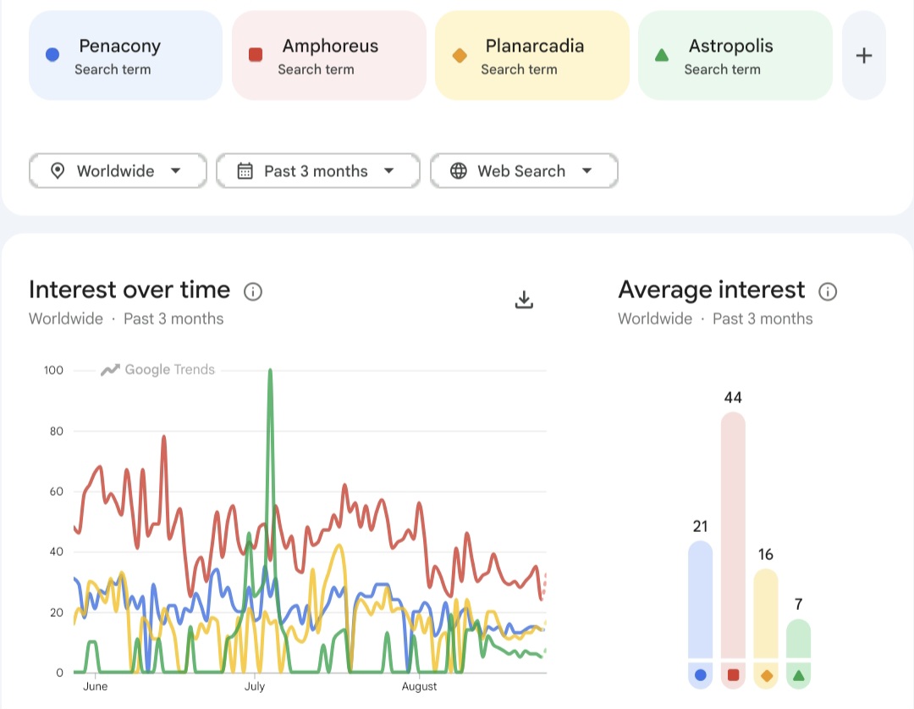Click the plus icon to add comparison term
914x709 pixels.
(x=864, y=55)
